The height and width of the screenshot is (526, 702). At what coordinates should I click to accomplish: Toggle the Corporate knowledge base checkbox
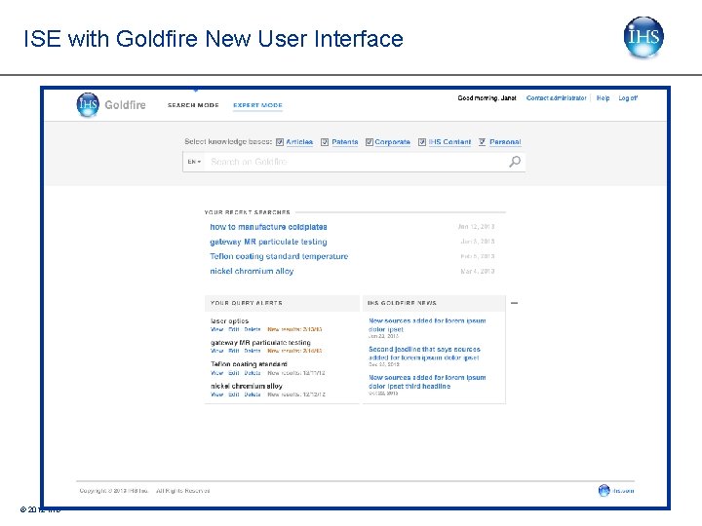coord(370,142)
